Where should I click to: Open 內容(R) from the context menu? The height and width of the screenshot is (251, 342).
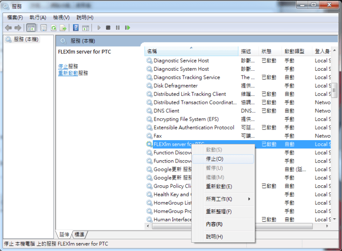click(x=214, y=224)
